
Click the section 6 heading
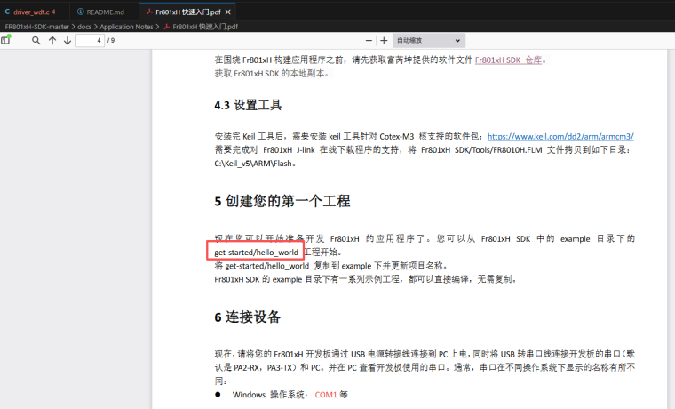coord(248,317)
